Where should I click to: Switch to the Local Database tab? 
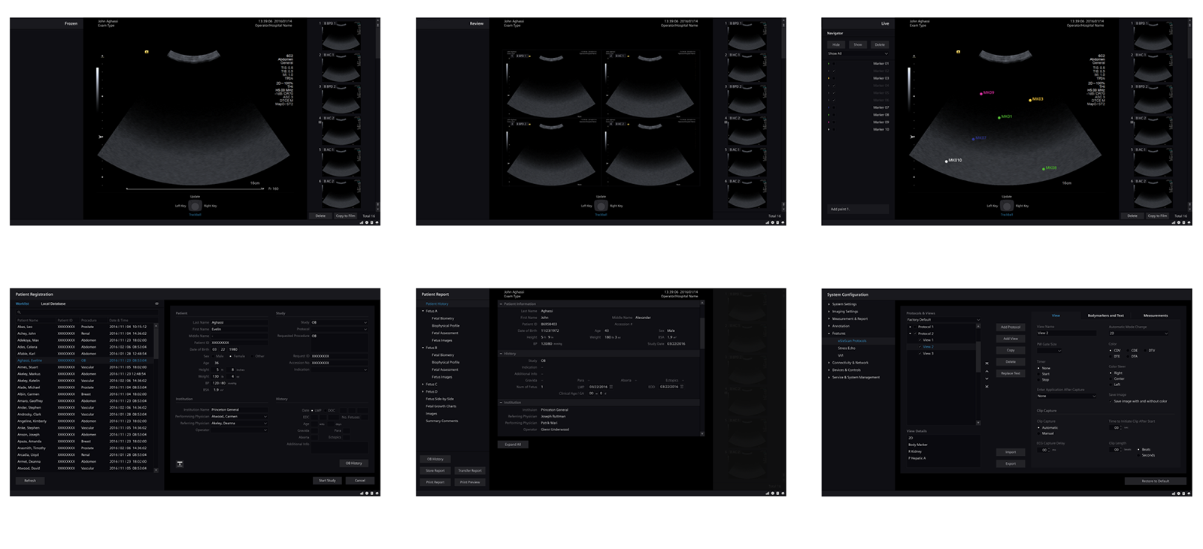[x=53, y=303]
